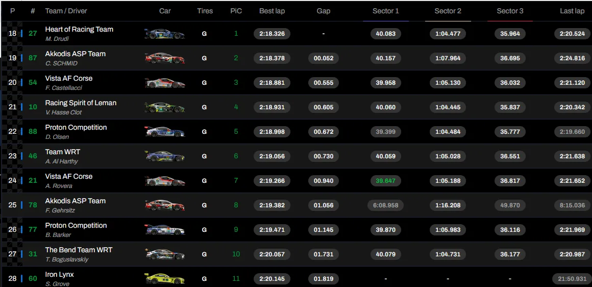Click the Gap column header
Image resolution: width=592 pixels, height=287 pixels.
(323, 11)
